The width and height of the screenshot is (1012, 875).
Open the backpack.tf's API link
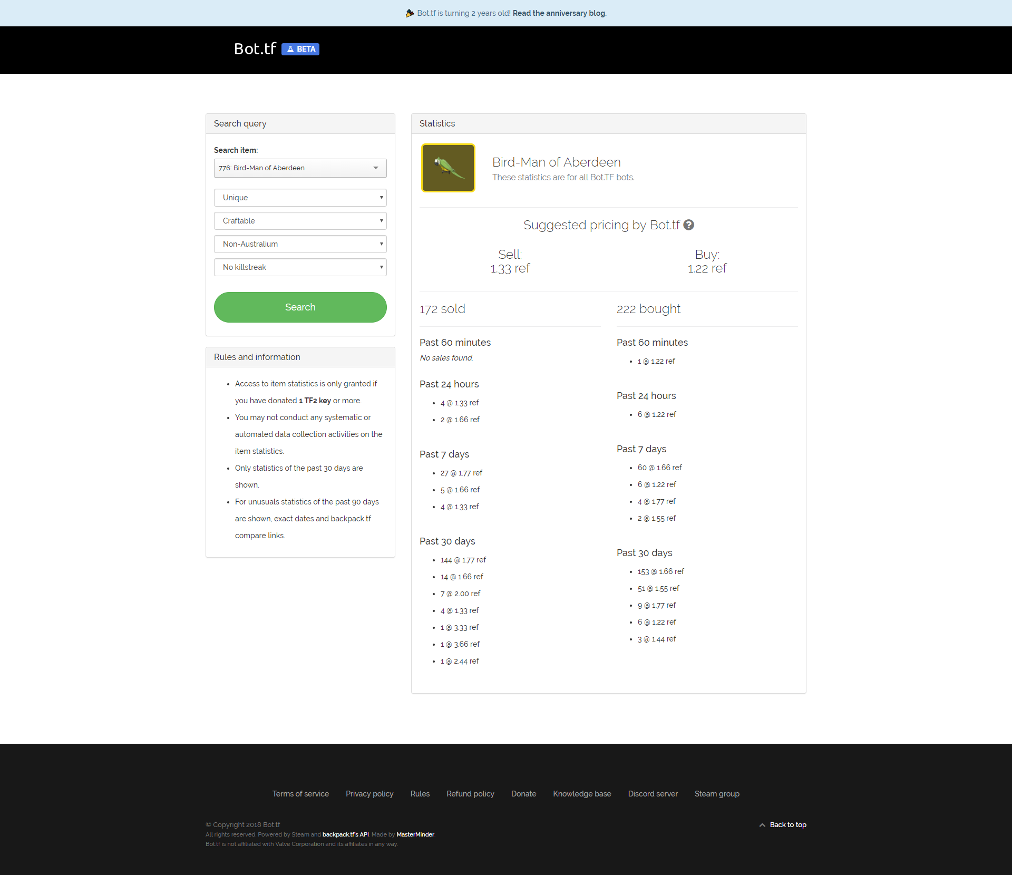click(345, 834)
